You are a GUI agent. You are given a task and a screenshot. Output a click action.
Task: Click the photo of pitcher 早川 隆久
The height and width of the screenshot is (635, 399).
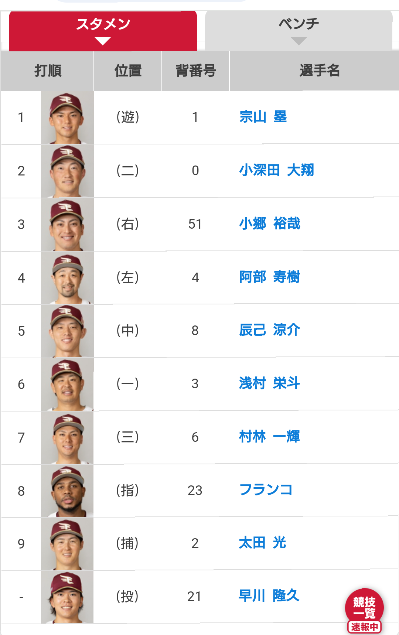(x=67, y=597)
